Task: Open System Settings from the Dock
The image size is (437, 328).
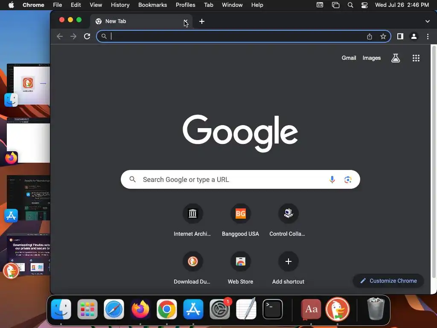Action: 220,309
